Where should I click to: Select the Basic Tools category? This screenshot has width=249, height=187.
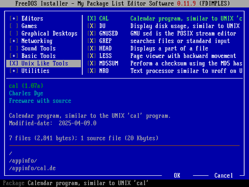(x=39, y=56)
